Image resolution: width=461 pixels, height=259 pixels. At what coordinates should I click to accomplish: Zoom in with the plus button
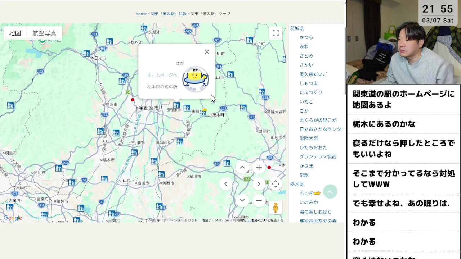point(259,167)
